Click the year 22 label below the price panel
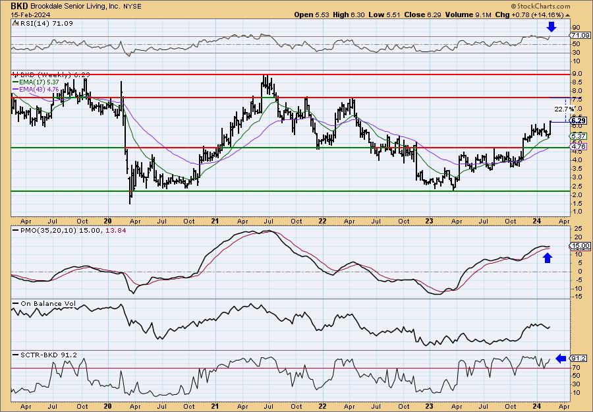Screen dimensions: 593x412 pos(322,221)
